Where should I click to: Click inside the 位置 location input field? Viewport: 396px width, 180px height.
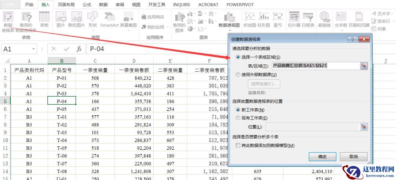(x=313, y=127)
